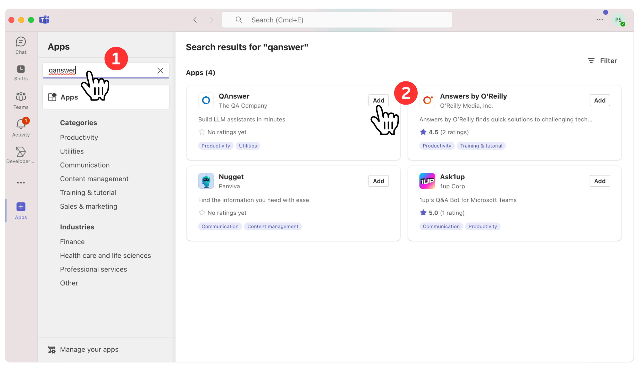The height and width of the screenshot is (371, 639).
Task: Select Professional services industry
Action: [x=93, y=269]
